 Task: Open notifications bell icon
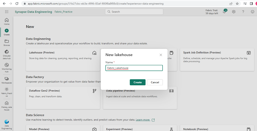pyautogui.click(x=224, y=11)
